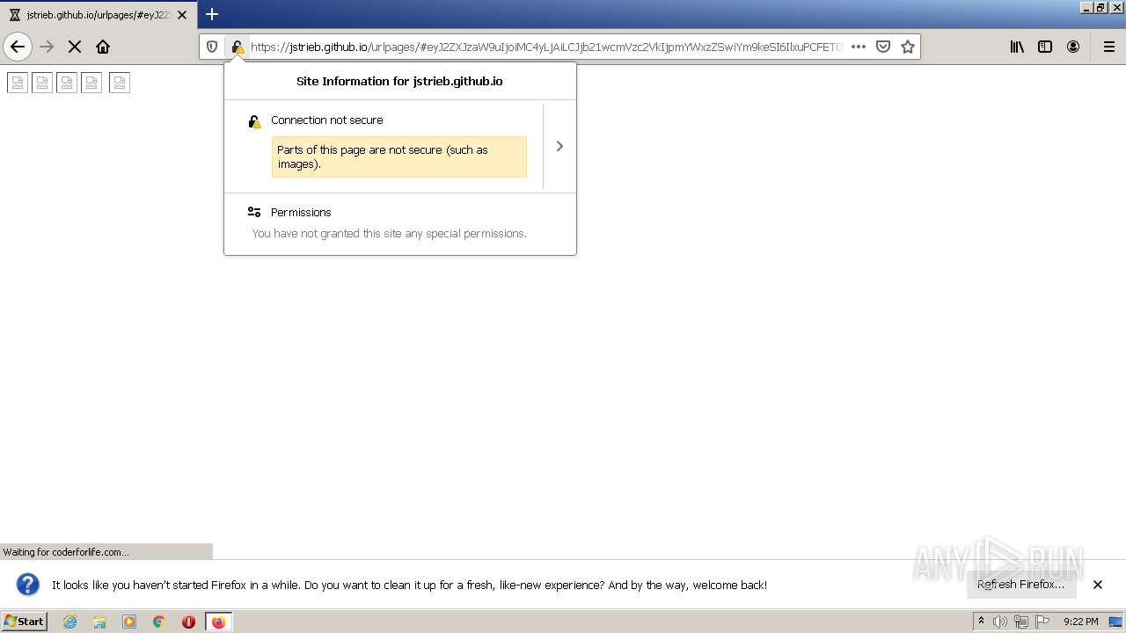Open the Windows Start menu
The width and height of the screenshot is (1126, 633).
tap(25, 622)
